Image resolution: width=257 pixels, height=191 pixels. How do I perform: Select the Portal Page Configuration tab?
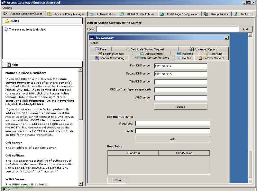[x=180, y=14]
